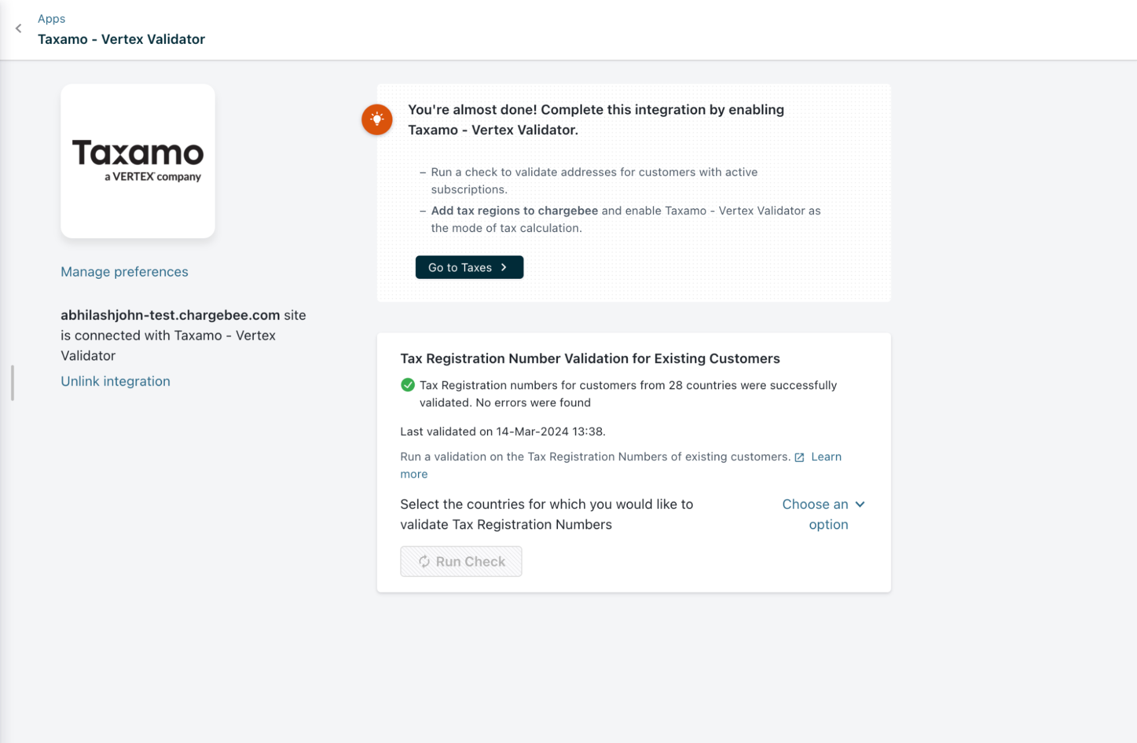
Task: Click the collapsed sidebar handle on left edge
Action: tap(12, 382)
